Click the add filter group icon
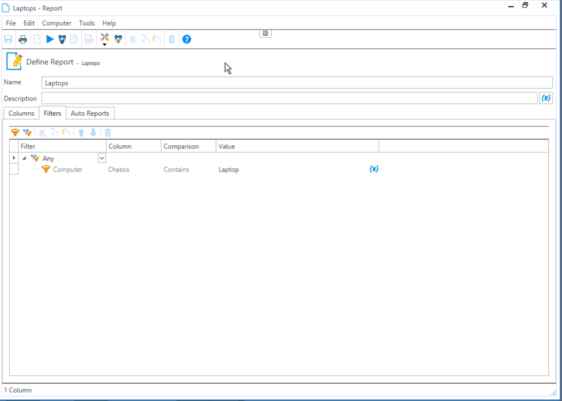This screenshot has height=401, width=562. point(28,133)
